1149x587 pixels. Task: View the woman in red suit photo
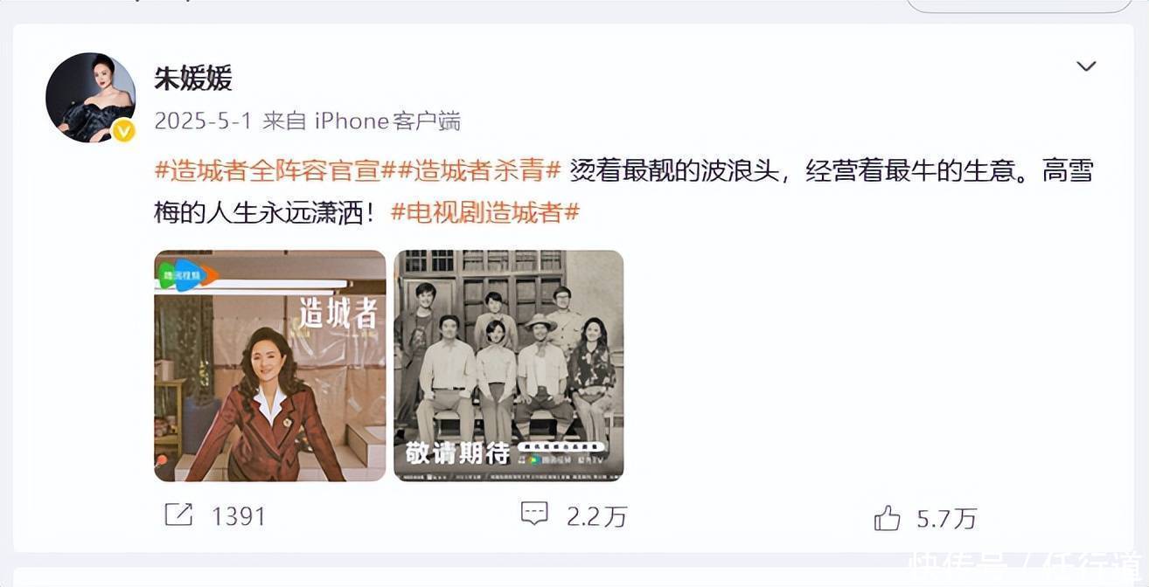270,366
